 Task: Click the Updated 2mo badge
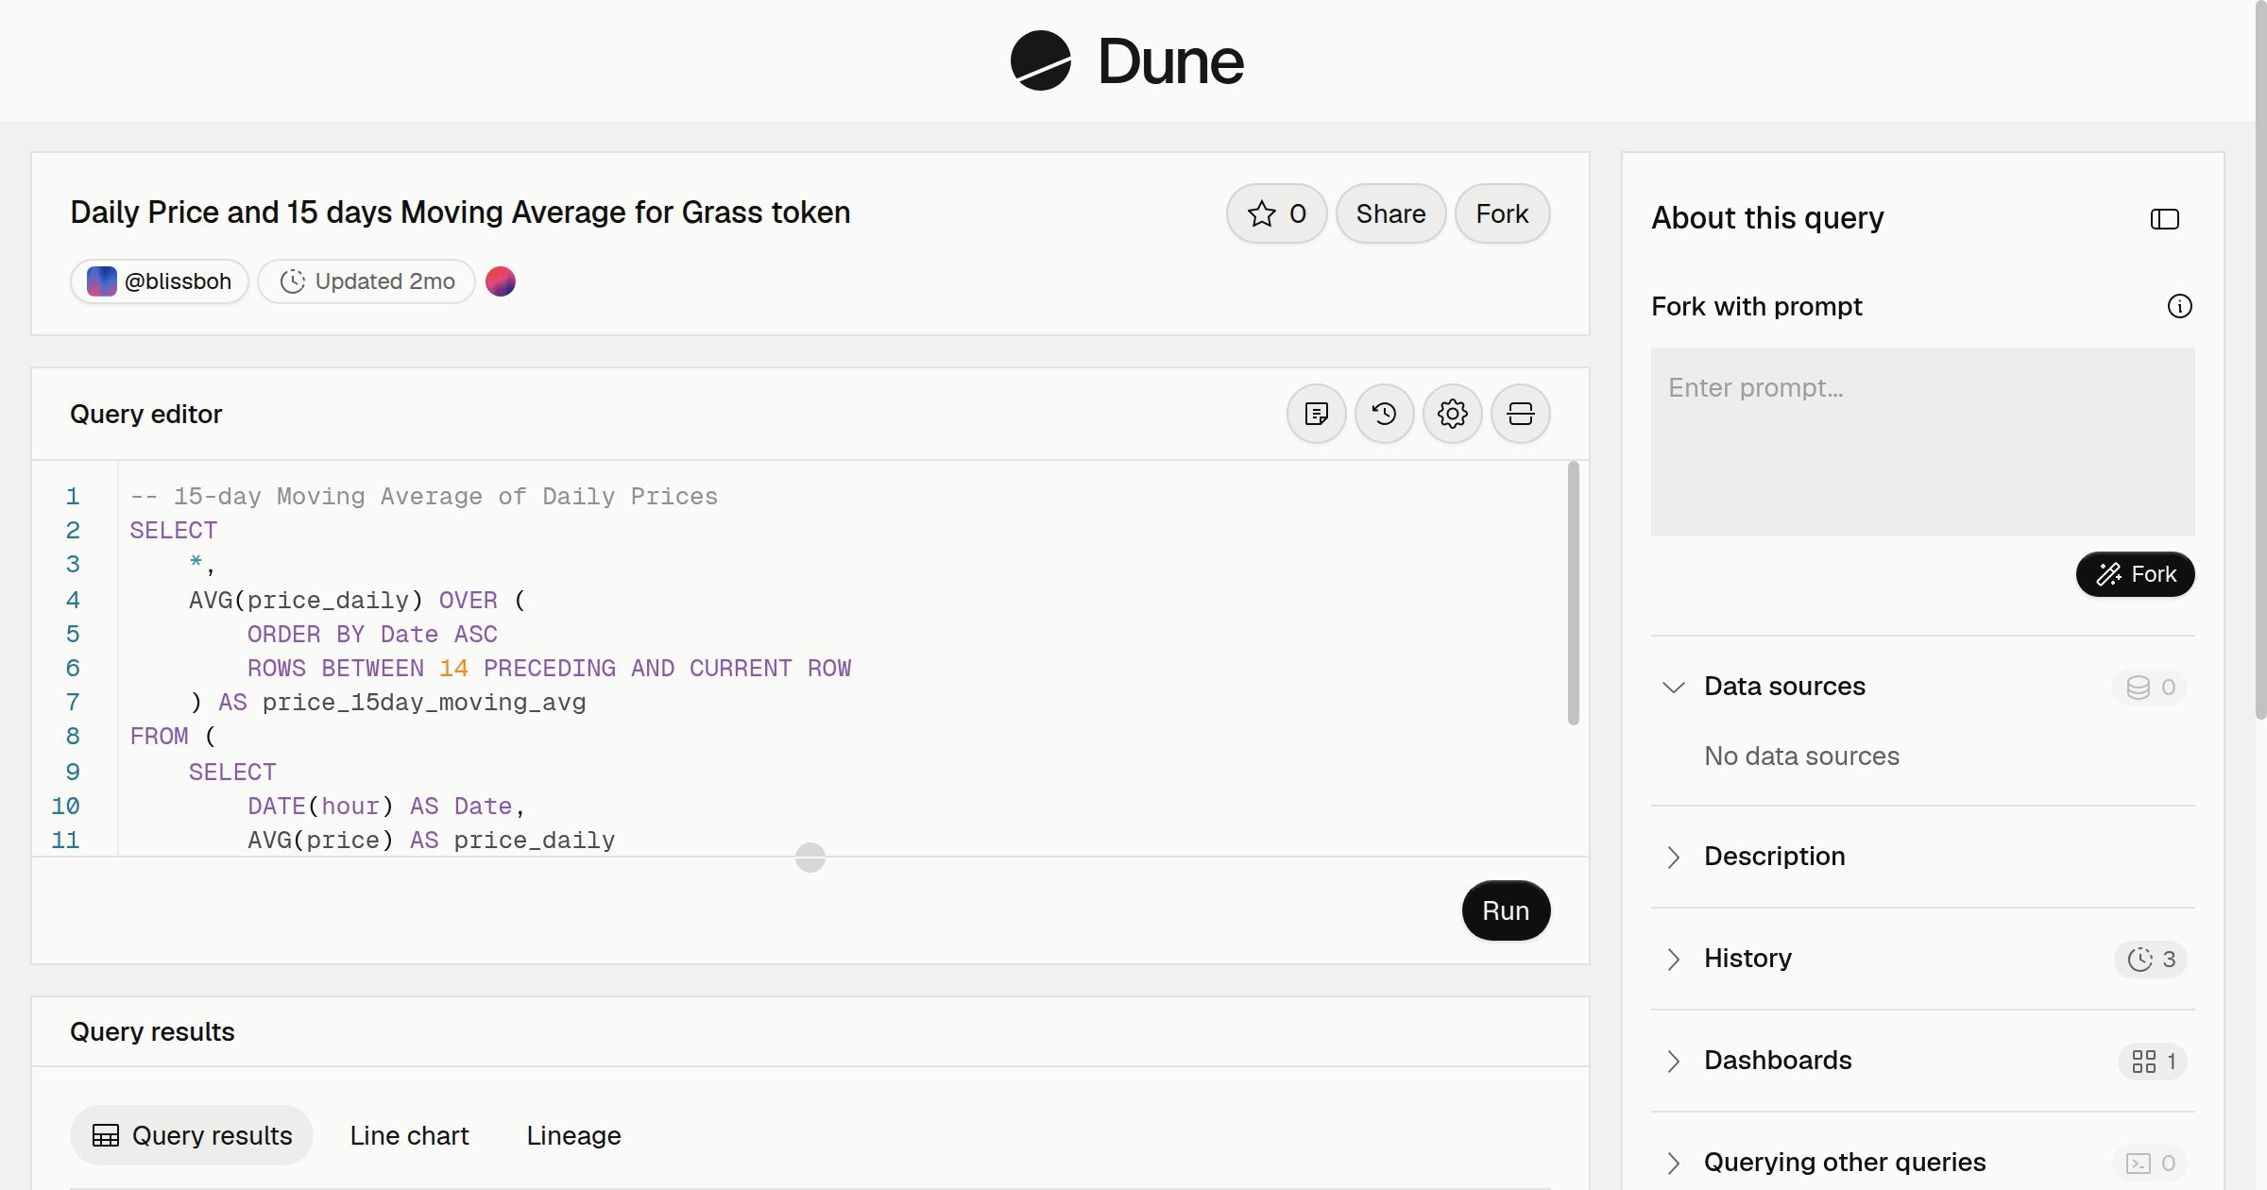[x=366, y=281]
